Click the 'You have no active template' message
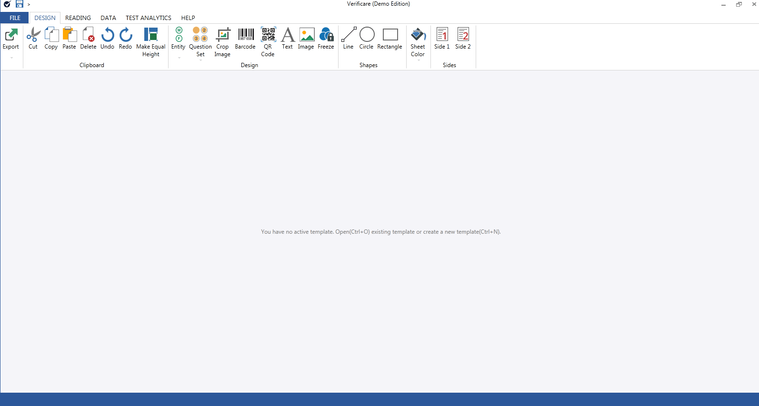Viewport: 759px width, 406px height. [x=381, y=232]
